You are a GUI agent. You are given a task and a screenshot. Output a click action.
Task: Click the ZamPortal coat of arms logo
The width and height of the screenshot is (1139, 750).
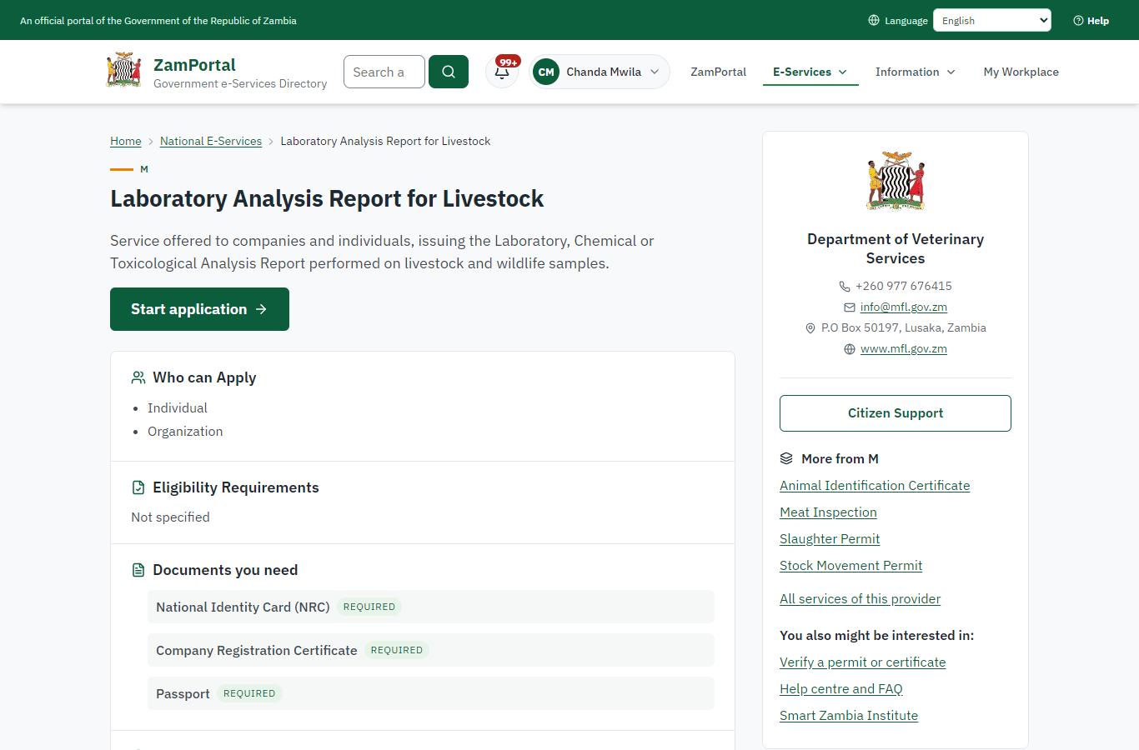pyautogui.click(x=124, y=70)
